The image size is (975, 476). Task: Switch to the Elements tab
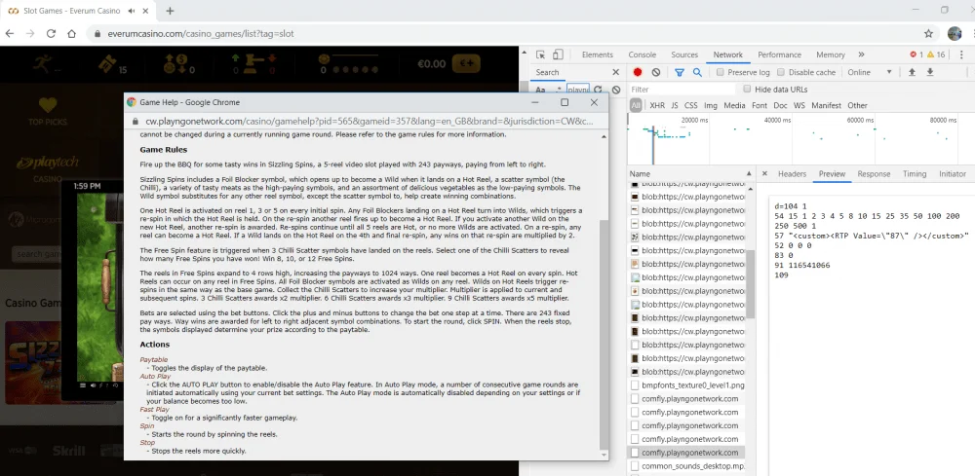tap(597, 55)
